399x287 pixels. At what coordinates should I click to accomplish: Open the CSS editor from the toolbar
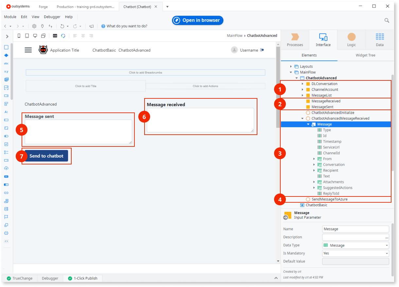pos(55,36)
